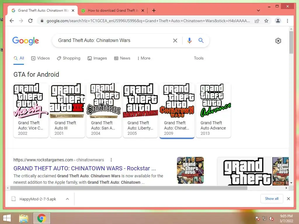Click the browser forward arrow
This screenshot has width=299, height=224.
coord(21,21)
